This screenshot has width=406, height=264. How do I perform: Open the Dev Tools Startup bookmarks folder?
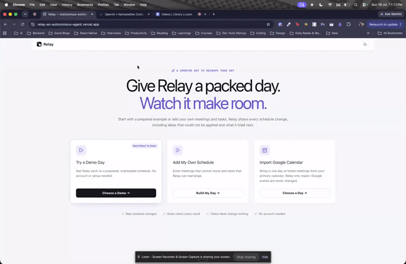[231, 33]
